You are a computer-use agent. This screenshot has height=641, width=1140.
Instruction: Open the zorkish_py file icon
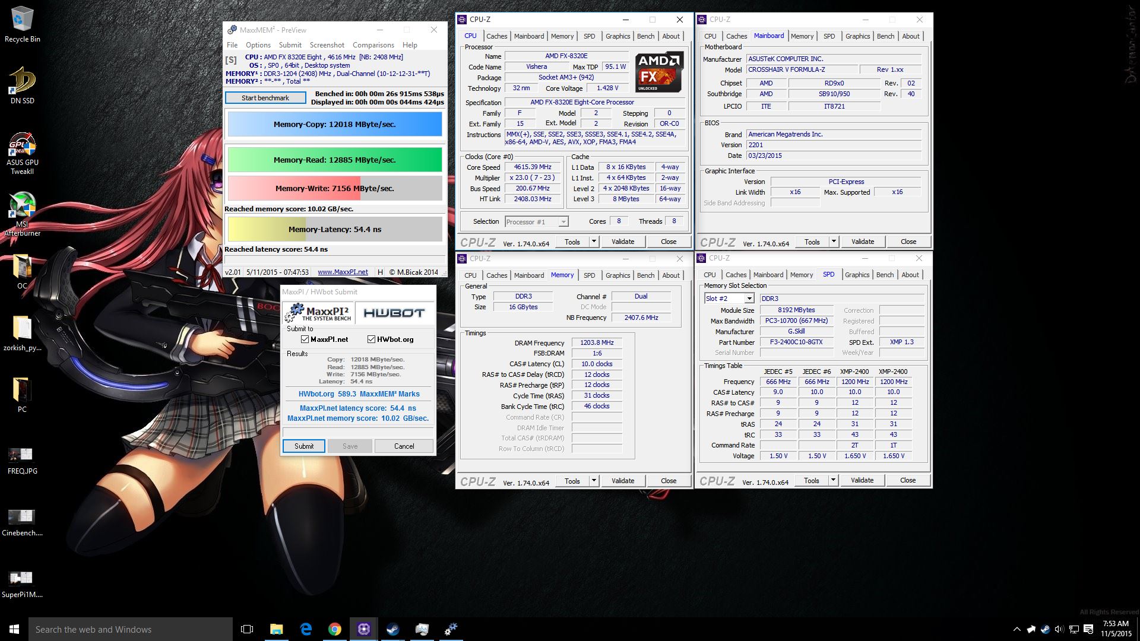(22, 334)
